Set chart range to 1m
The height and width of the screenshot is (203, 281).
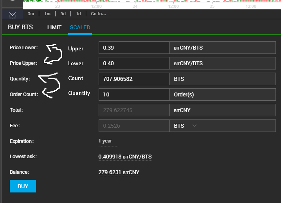[47, 14]
